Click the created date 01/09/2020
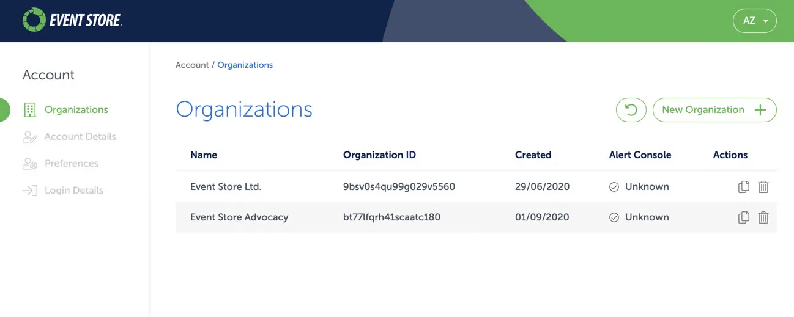The image size is (794, 317). tap(542, 217)
